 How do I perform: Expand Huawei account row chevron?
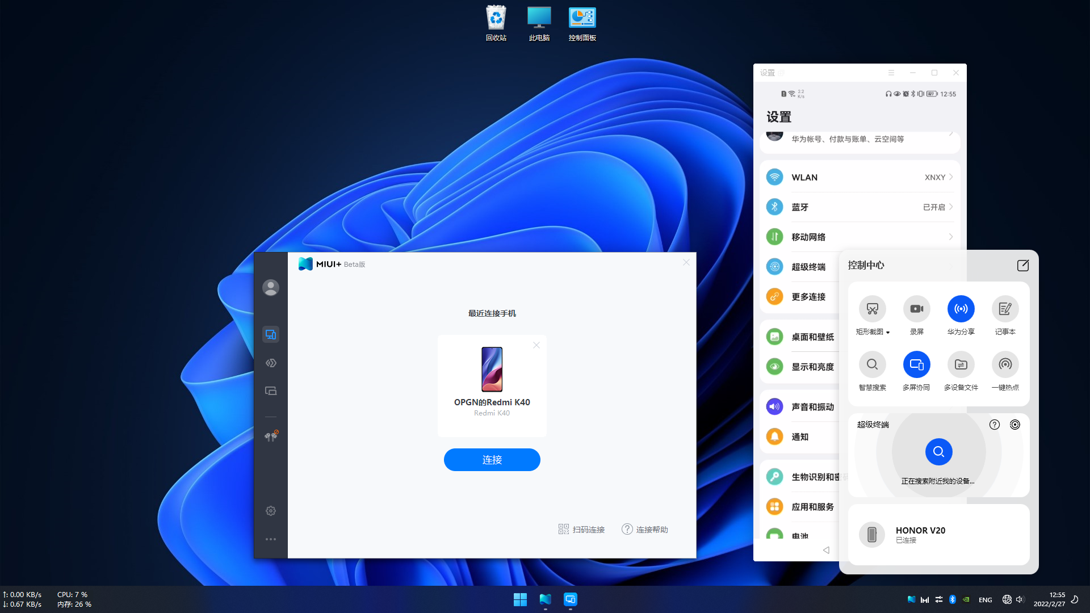pos(951,134)
